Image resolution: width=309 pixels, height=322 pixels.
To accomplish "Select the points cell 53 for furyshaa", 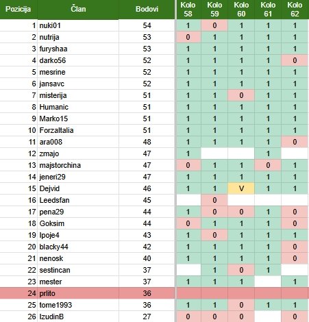I will 147,49.
